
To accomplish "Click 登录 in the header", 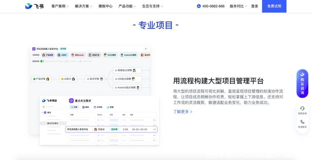I will tap(255, 6).
